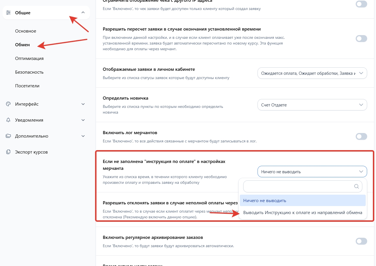Open the displayed order statuses dropdown

(312, 73)
